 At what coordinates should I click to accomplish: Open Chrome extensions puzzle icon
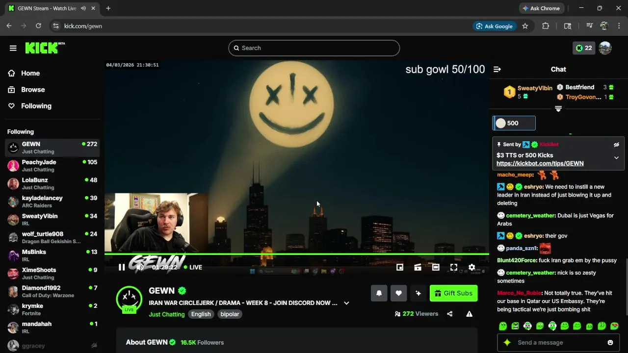pos(546,26)
